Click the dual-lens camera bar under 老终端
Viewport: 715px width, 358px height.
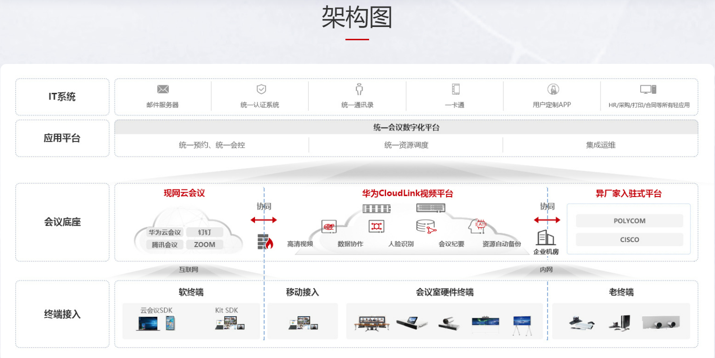click(x=661, y=322)
